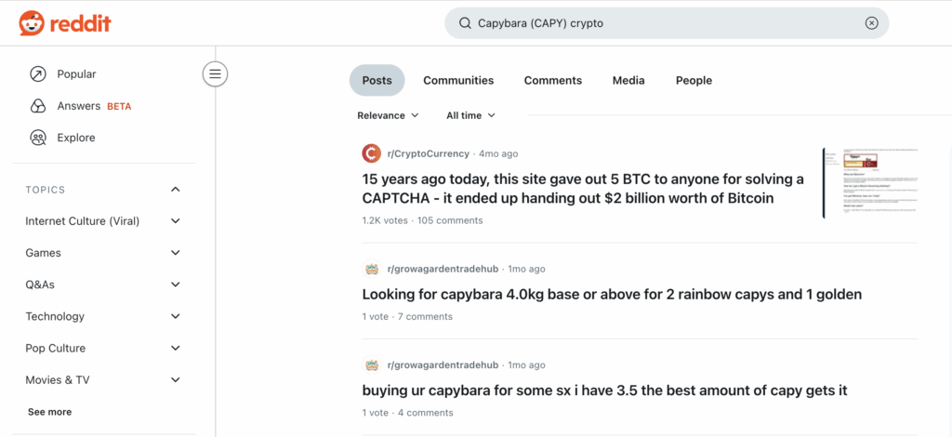Image resolution: width=952 pixels, height=437 pixels.
Task: Click the Reddit logo icon
Action: pos(31,23)
